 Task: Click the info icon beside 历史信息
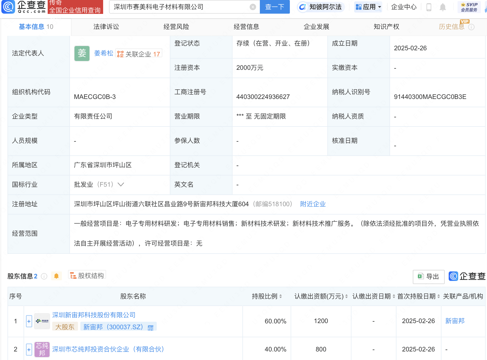point(471,27)
